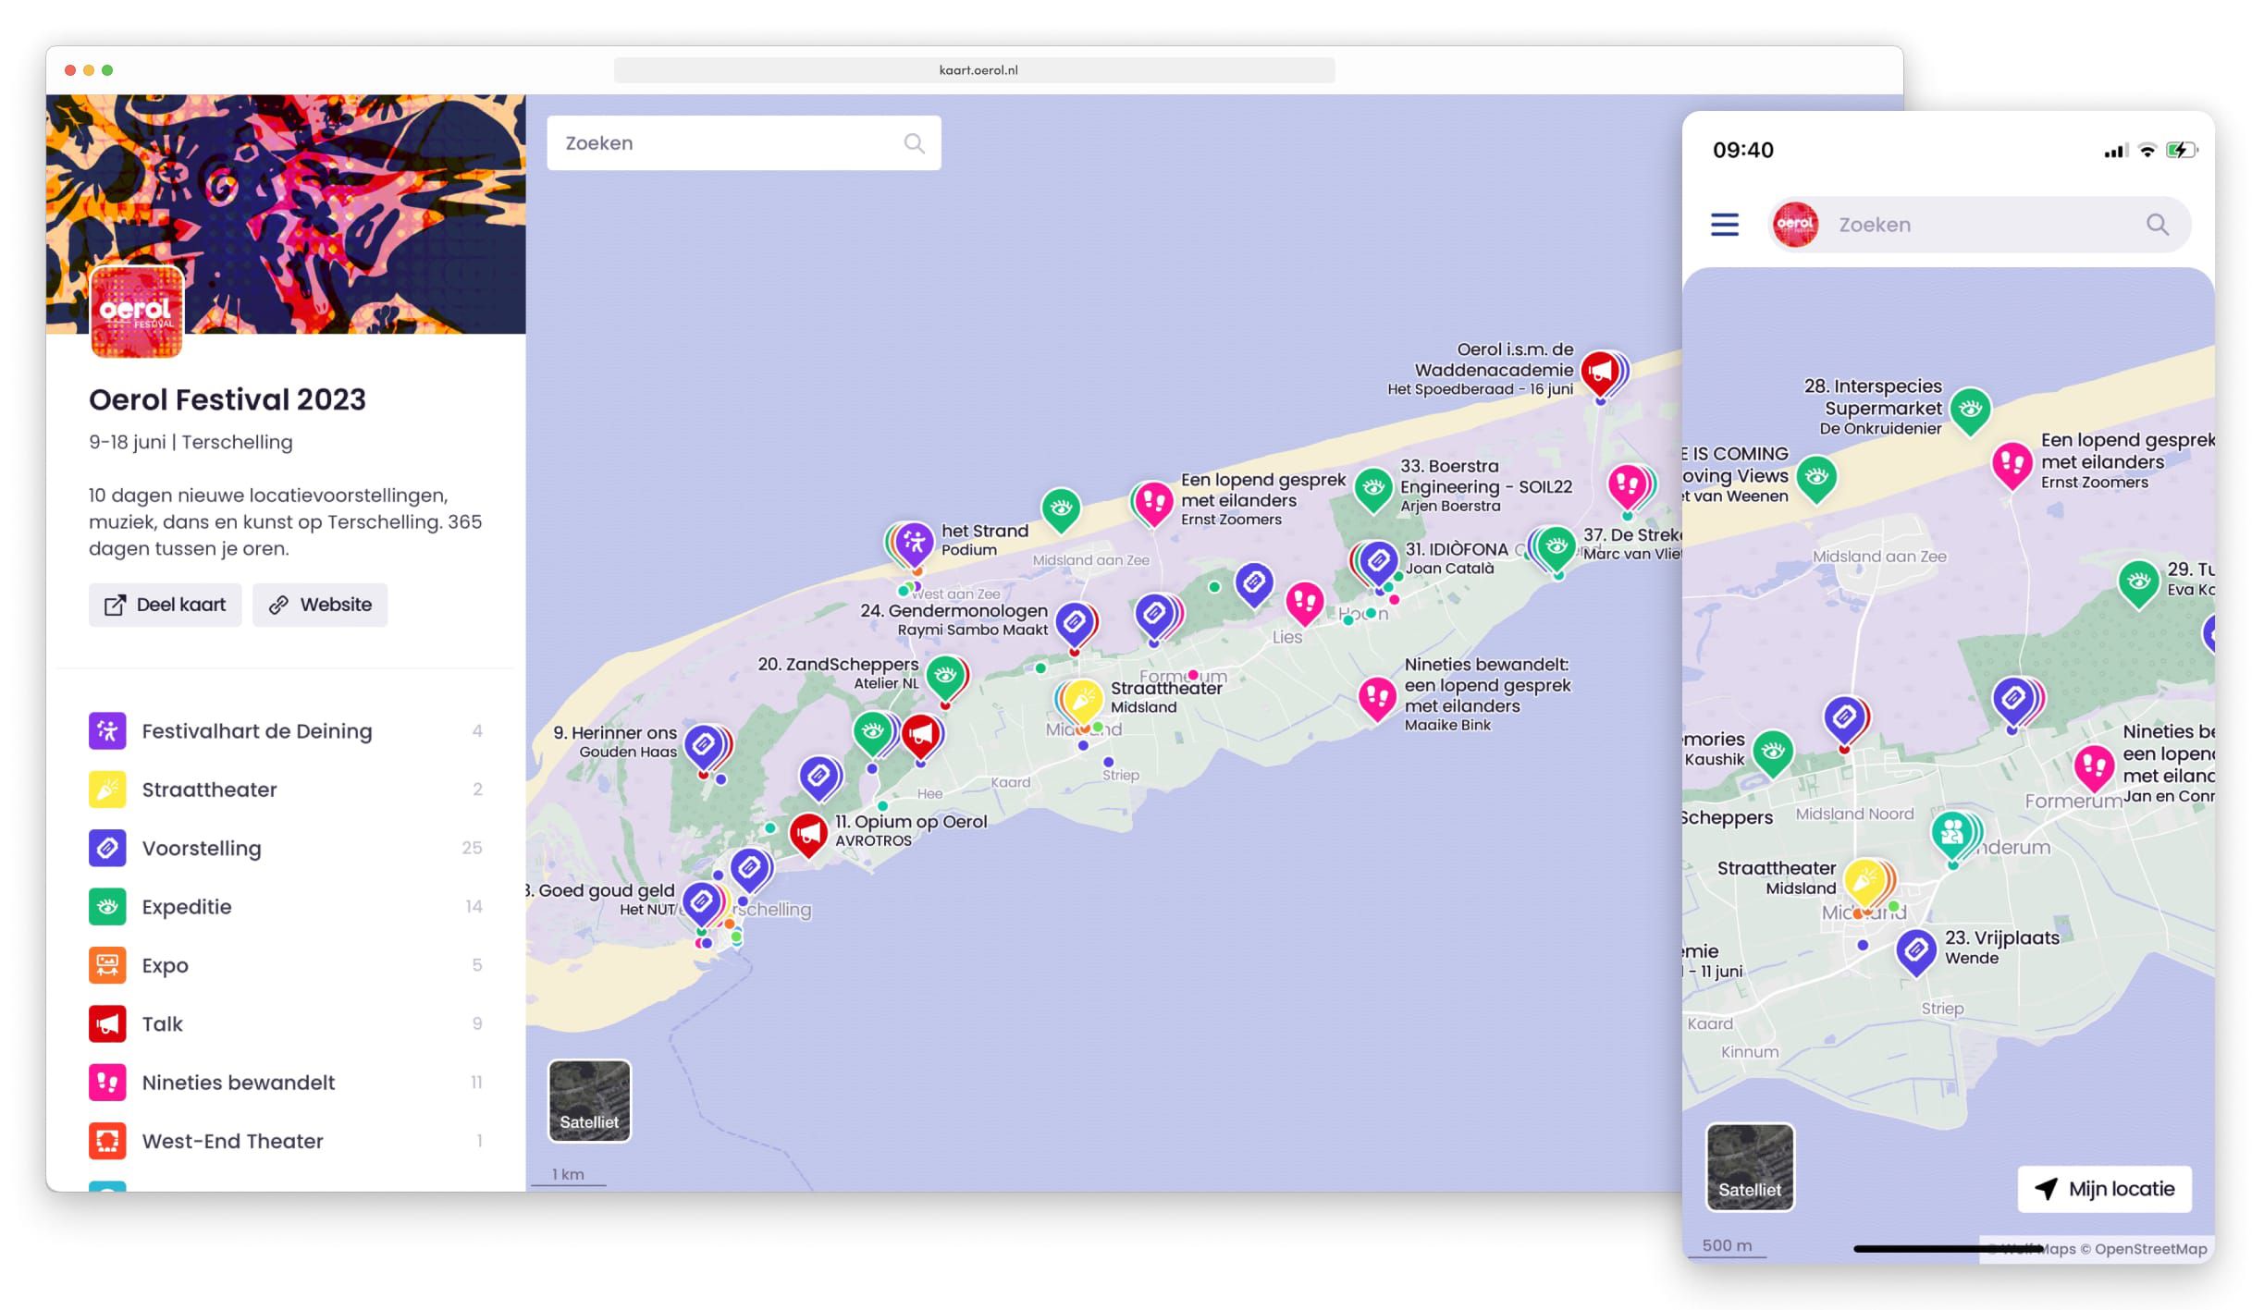Click the Oerol i.s.m. de Waddenacademie marker
Viewport: 2264px width, 1310px height.
pos(1600,372)
